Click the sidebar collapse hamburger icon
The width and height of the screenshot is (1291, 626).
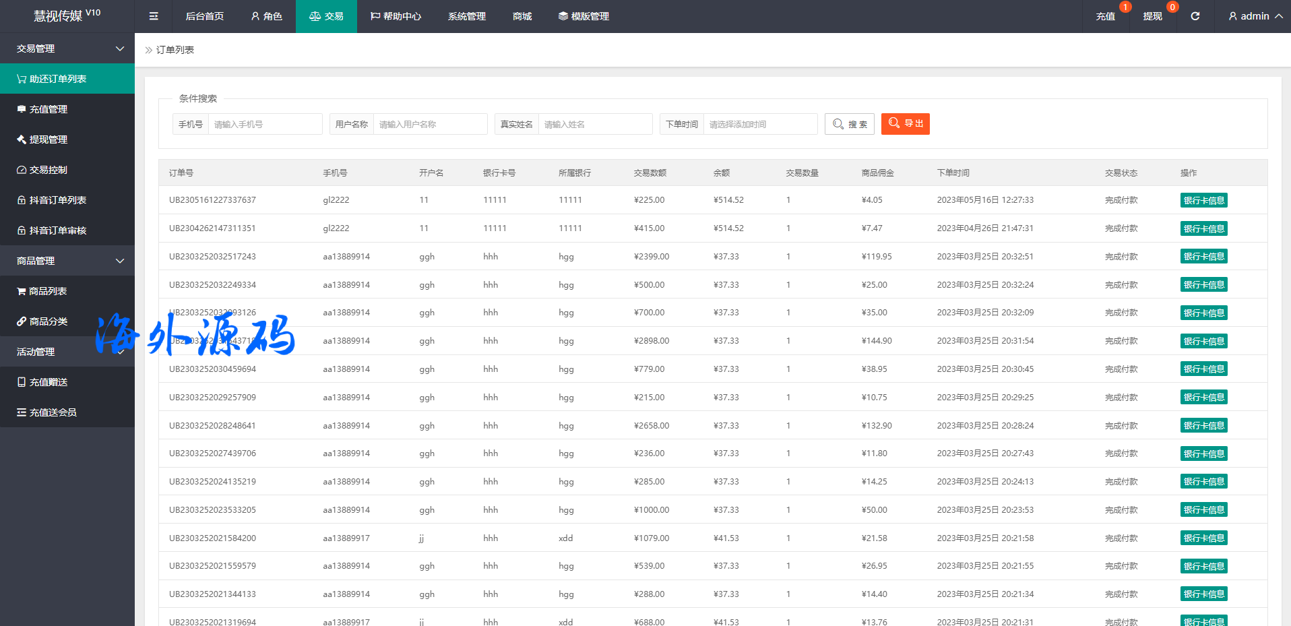click(154, 16)
